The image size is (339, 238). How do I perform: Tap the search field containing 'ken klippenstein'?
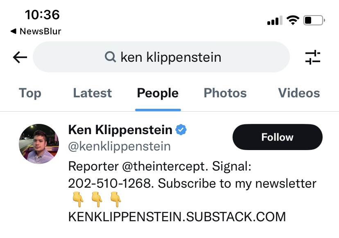click(x=171, y=57)
